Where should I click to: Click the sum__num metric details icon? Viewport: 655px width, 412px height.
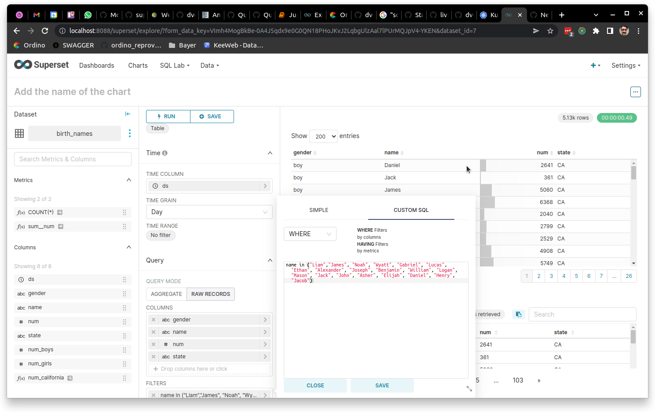coord(61,226)
